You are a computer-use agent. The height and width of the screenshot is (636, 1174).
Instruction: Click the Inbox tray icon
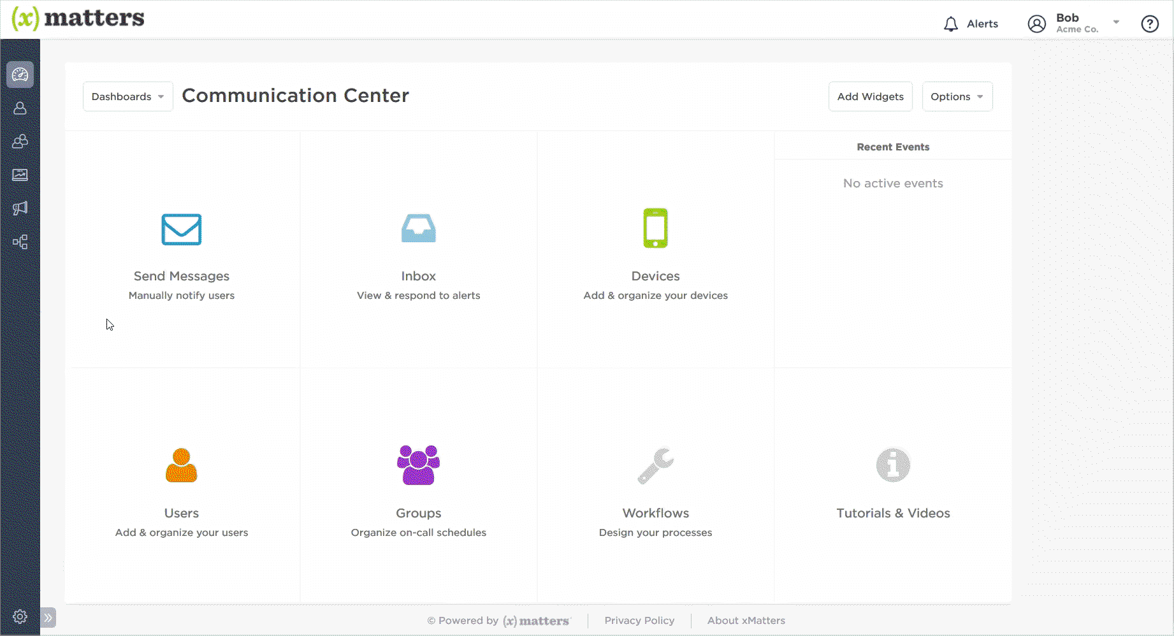tap(419, 228)
